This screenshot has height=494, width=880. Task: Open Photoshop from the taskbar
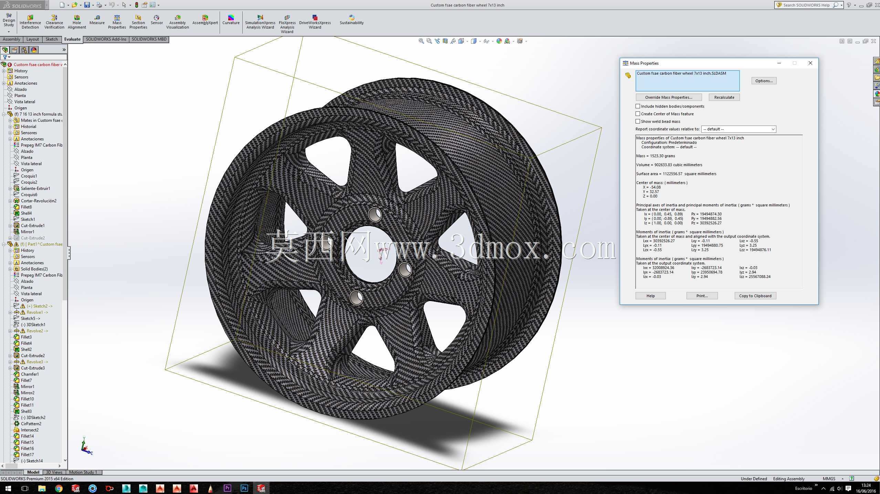coord(244,488)
